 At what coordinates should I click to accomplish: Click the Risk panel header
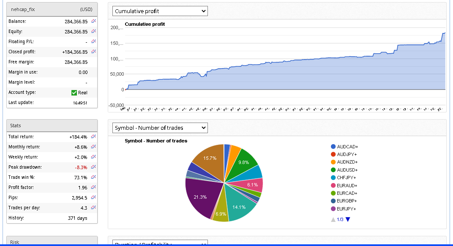[52, 242]
